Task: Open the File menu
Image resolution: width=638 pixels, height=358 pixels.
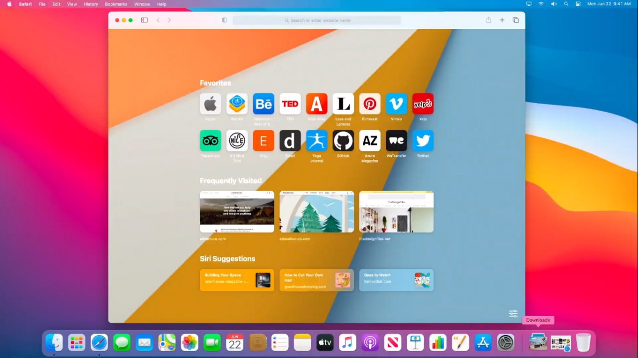Action: [x=42, y=4]
